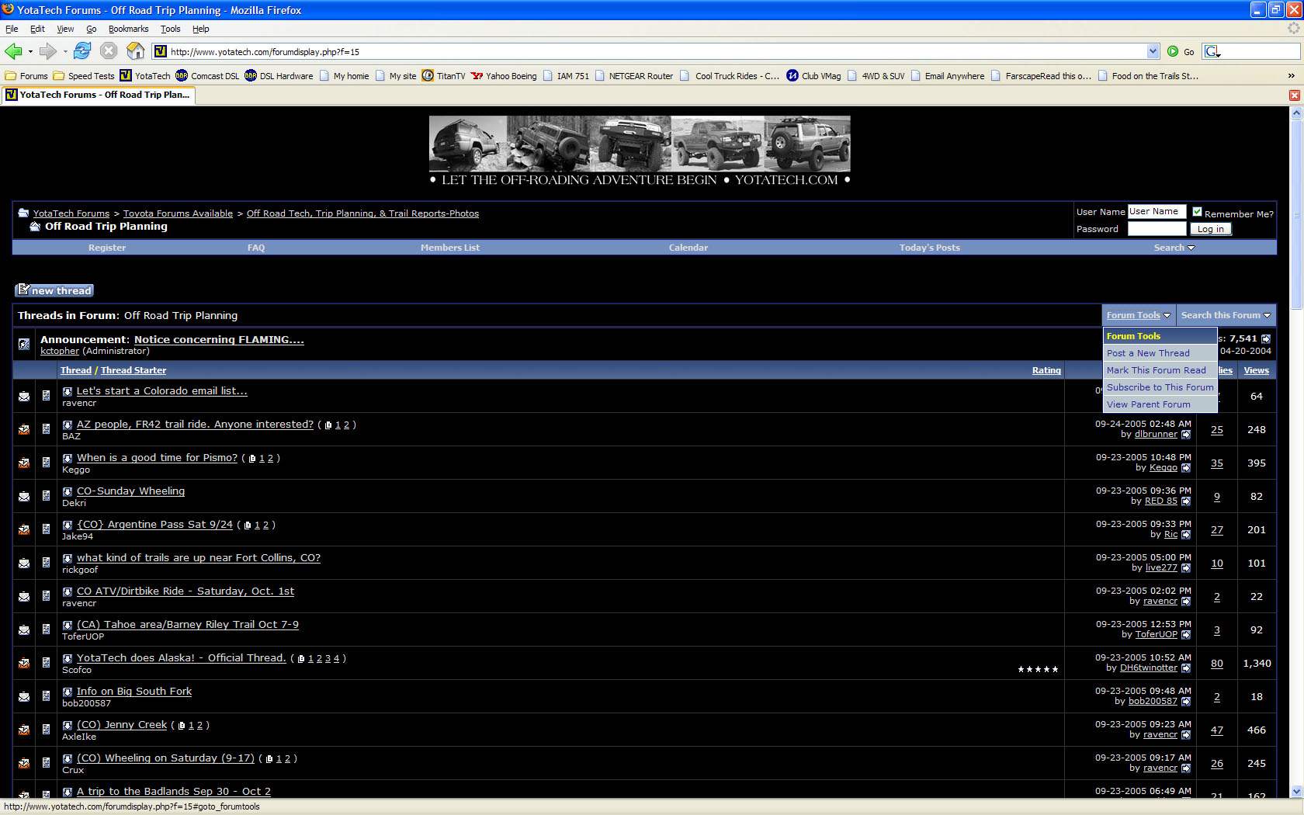Click first-unread icon beside Jenny Creek thread

coord(68,725)
